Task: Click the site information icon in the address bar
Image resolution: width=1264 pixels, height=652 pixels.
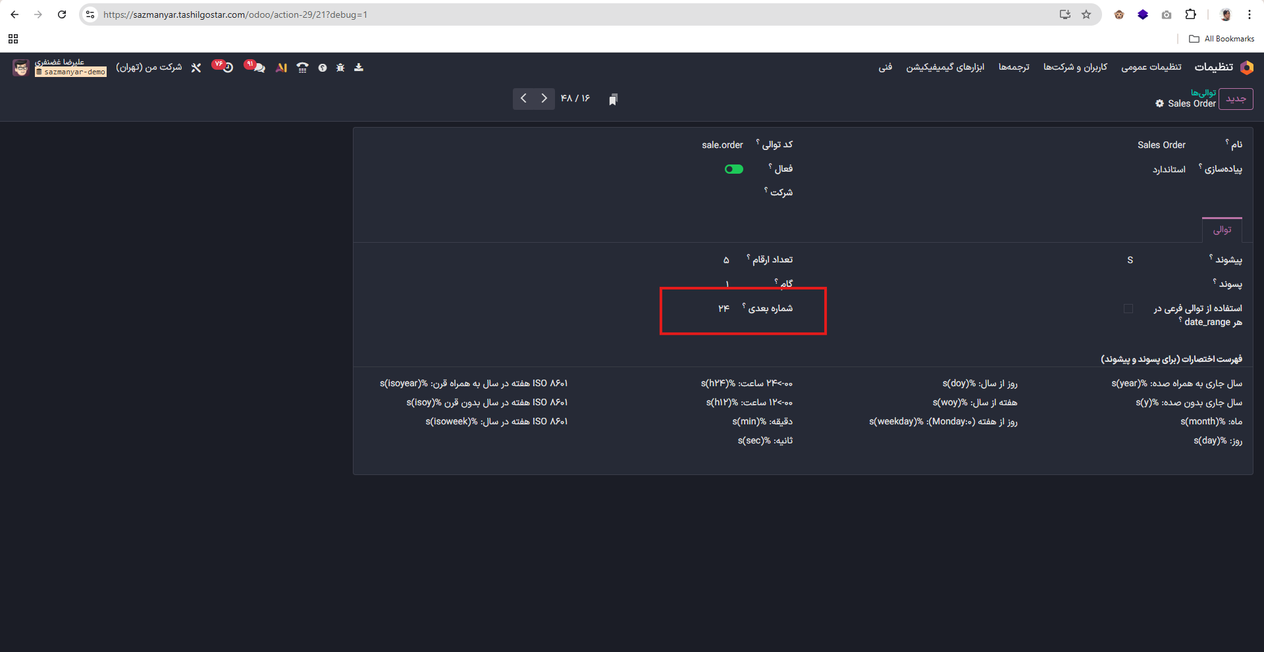Action: pyautogui.click(x=90, y=14)
